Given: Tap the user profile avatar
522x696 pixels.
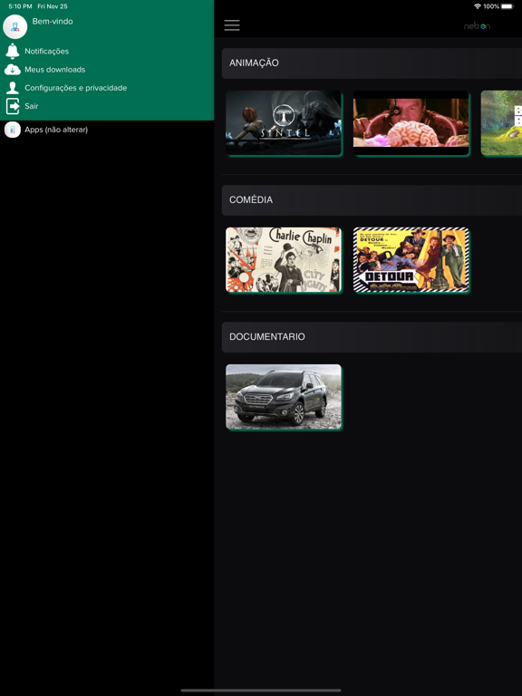Looking at the screenshot, I should (x=15, y=26).
